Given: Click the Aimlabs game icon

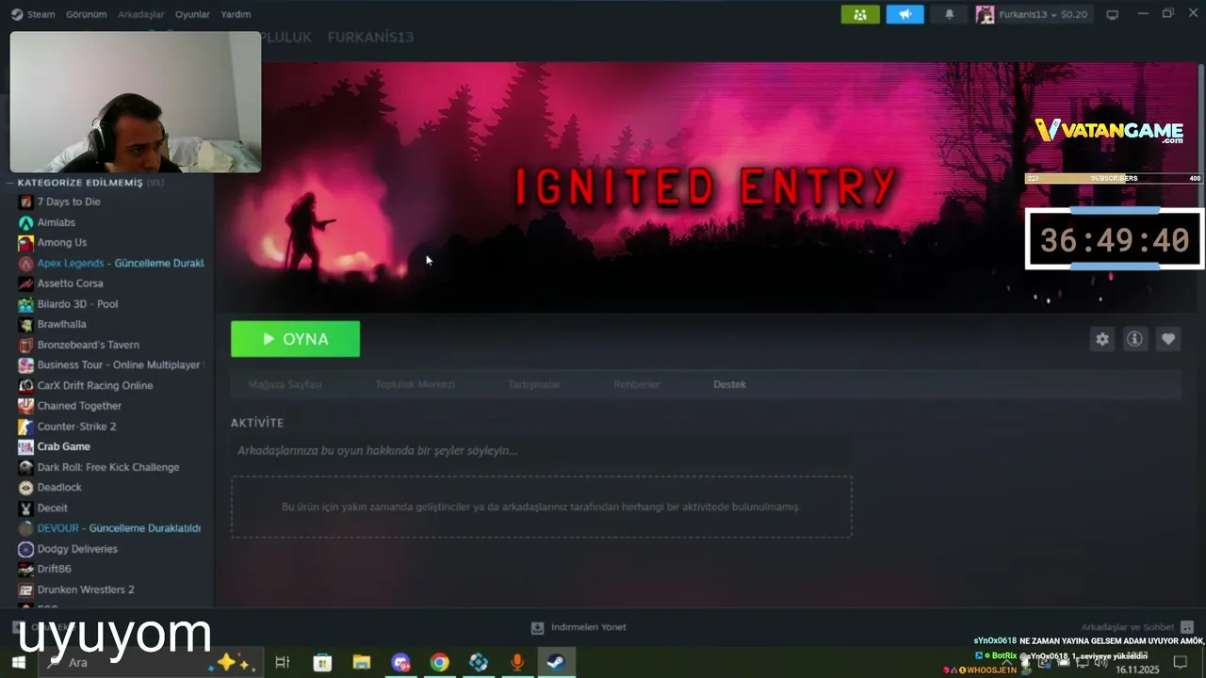Looking at the screenshot, I should coord(25,222).
